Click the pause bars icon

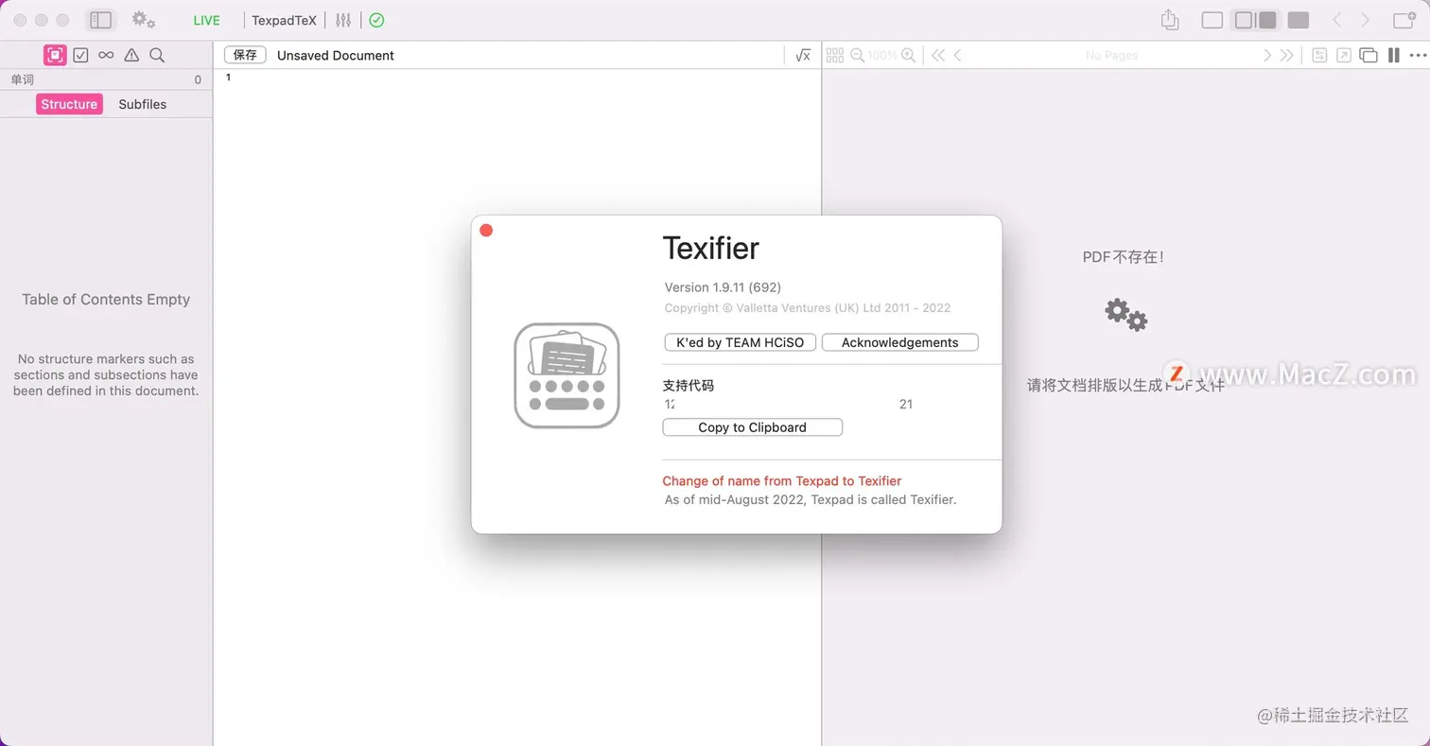[1394, 55]
